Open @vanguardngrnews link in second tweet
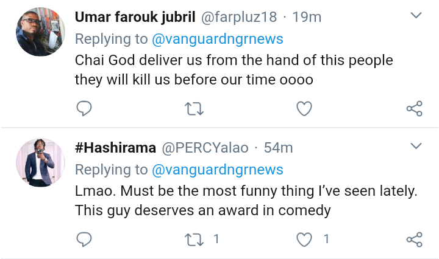The image size is (439, 259). tap(218, 170)
